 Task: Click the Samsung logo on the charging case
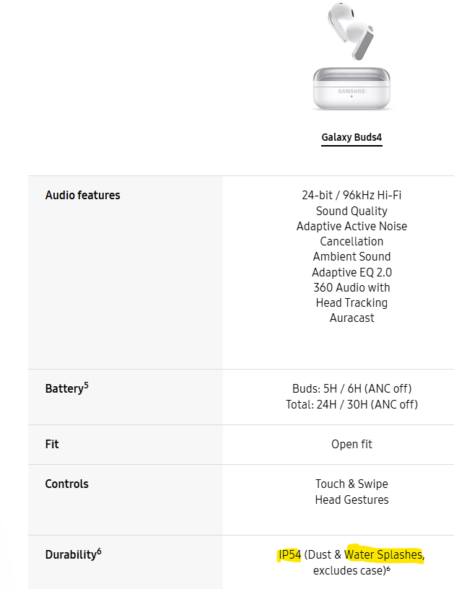click(352, 92)
